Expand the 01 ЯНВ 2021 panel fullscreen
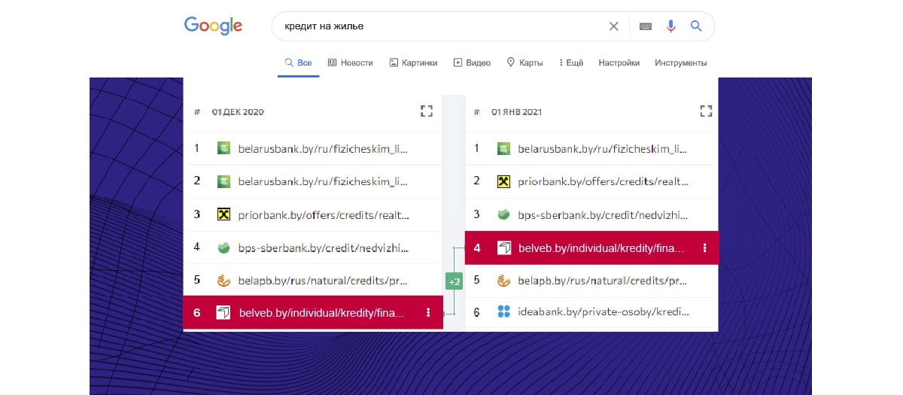 coord(706,111)
